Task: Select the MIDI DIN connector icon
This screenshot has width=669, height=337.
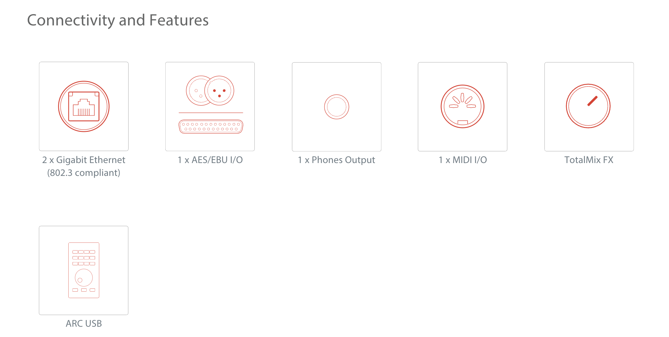Action: [x=462, y=106]
